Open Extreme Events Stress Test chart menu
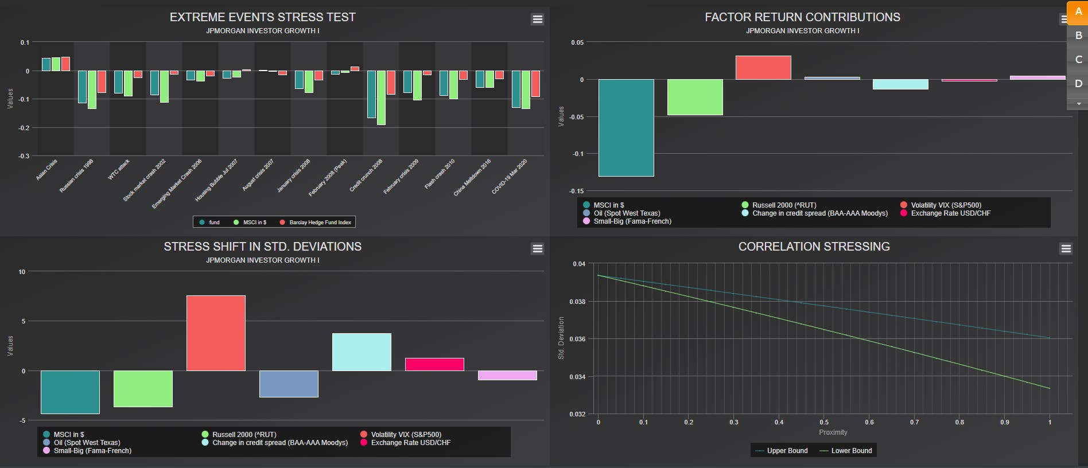The height and width of the screenshot is (468, 1088). coord(537,19)
